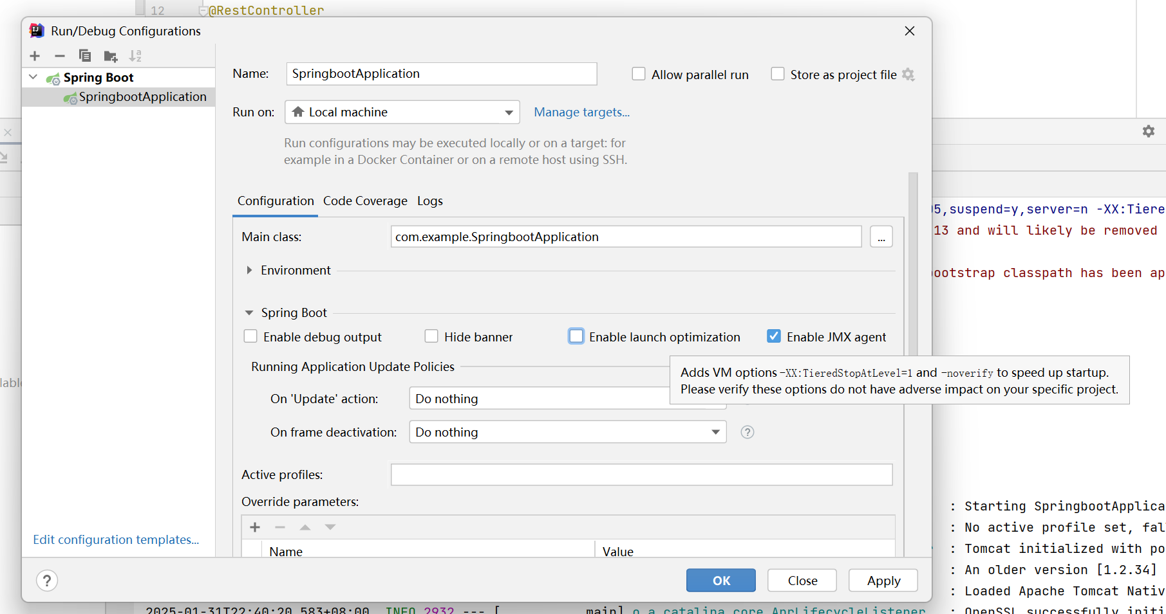This screenshot has width=1166, height=614.
Task: Switch to Logs tab
Action: (x=430, y=201)
